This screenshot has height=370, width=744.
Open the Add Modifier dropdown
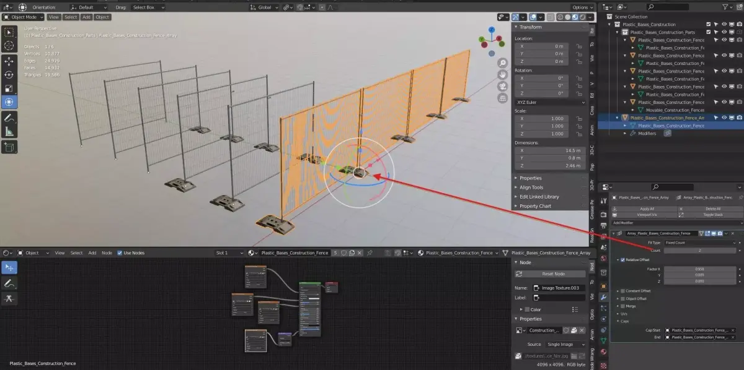pyautogui.click(x=677, y=223)
